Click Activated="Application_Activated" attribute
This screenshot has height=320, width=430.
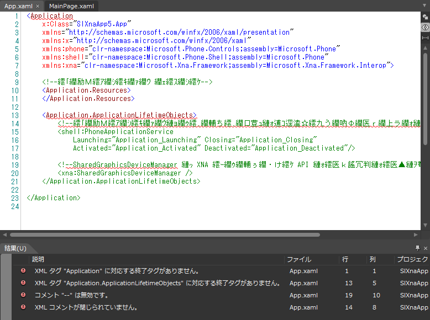point(137,148)
